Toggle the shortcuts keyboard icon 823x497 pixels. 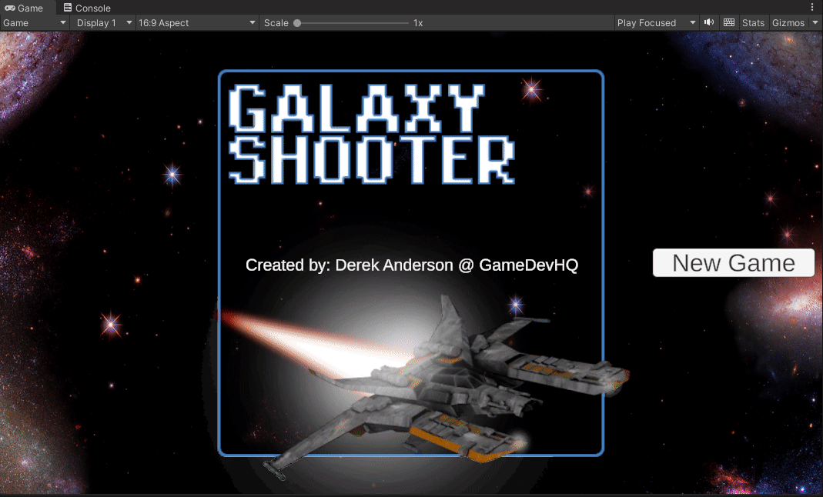[x=729, y=22]
